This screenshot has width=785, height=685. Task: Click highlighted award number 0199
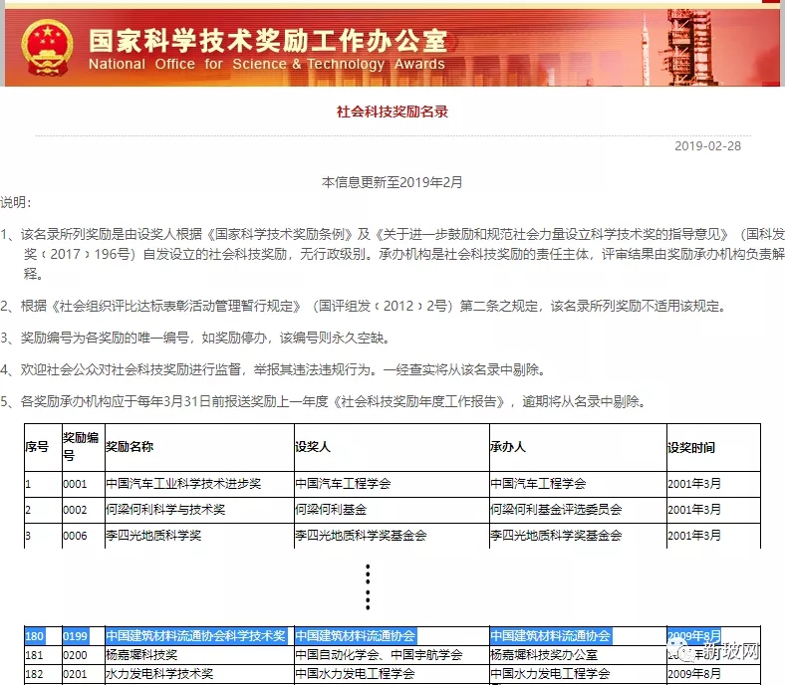76,636
